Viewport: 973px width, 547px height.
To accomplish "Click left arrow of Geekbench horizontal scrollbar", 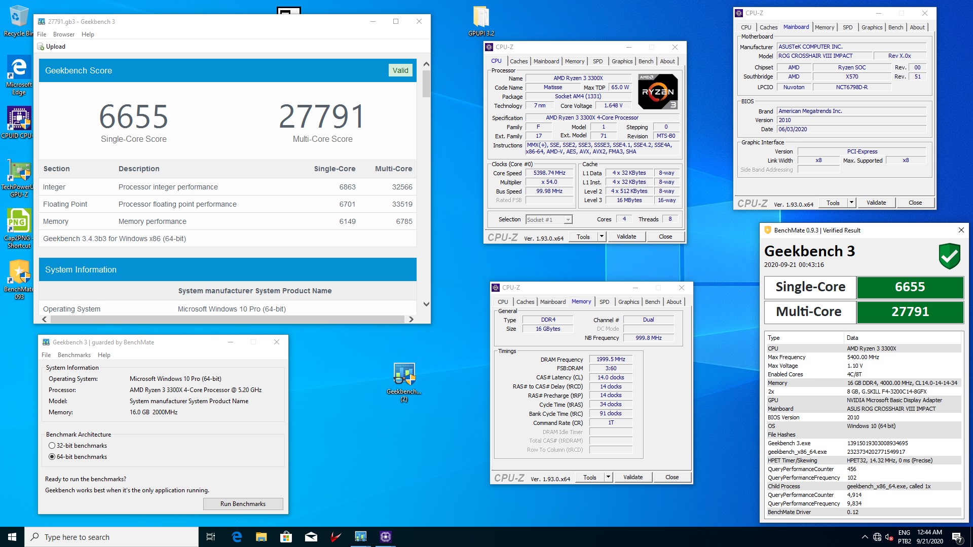I will point(45,319).
